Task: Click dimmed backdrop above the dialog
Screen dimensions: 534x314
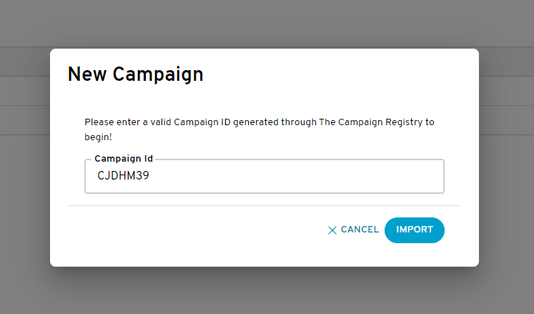Action: [264, 22]
